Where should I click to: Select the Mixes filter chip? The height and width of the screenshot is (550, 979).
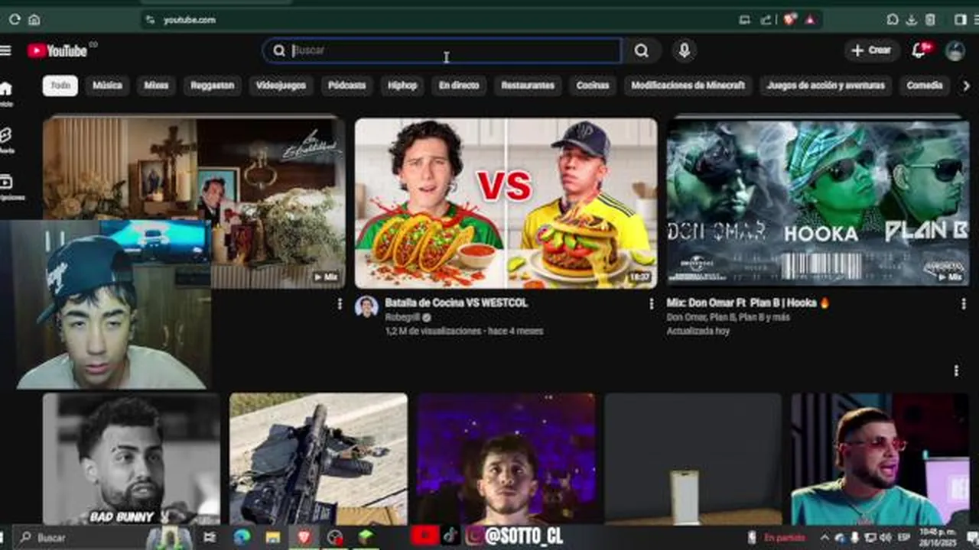click(x=156, y=86)
